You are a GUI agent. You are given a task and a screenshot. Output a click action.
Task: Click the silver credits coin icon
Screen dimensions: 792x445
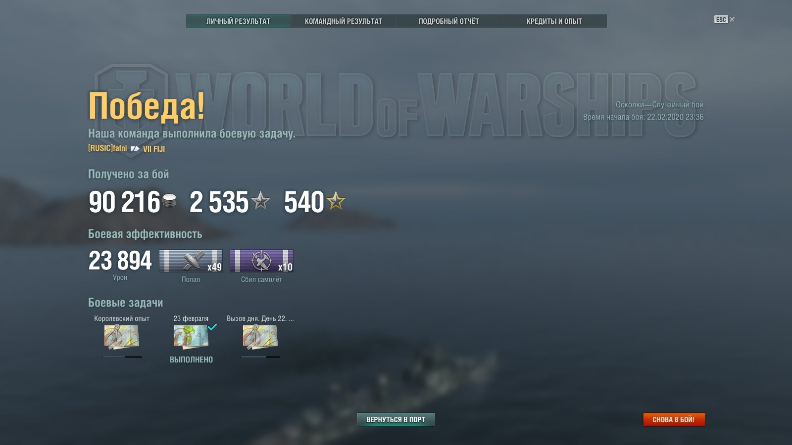169,201
